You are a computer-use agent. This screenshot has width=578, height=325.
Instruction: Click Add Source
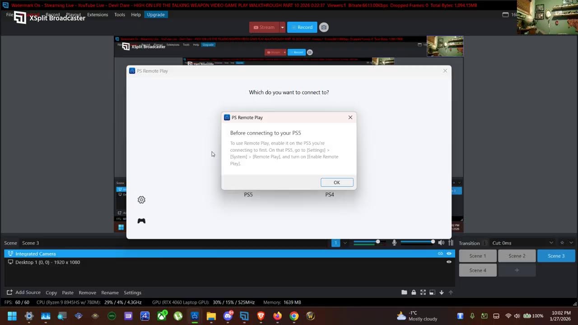(23, 292)
